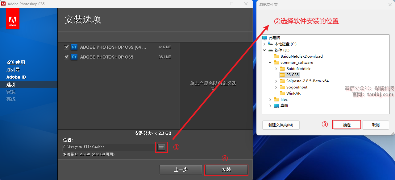Select the files folder
Screen dimensions: 395x180
point(284,99)
